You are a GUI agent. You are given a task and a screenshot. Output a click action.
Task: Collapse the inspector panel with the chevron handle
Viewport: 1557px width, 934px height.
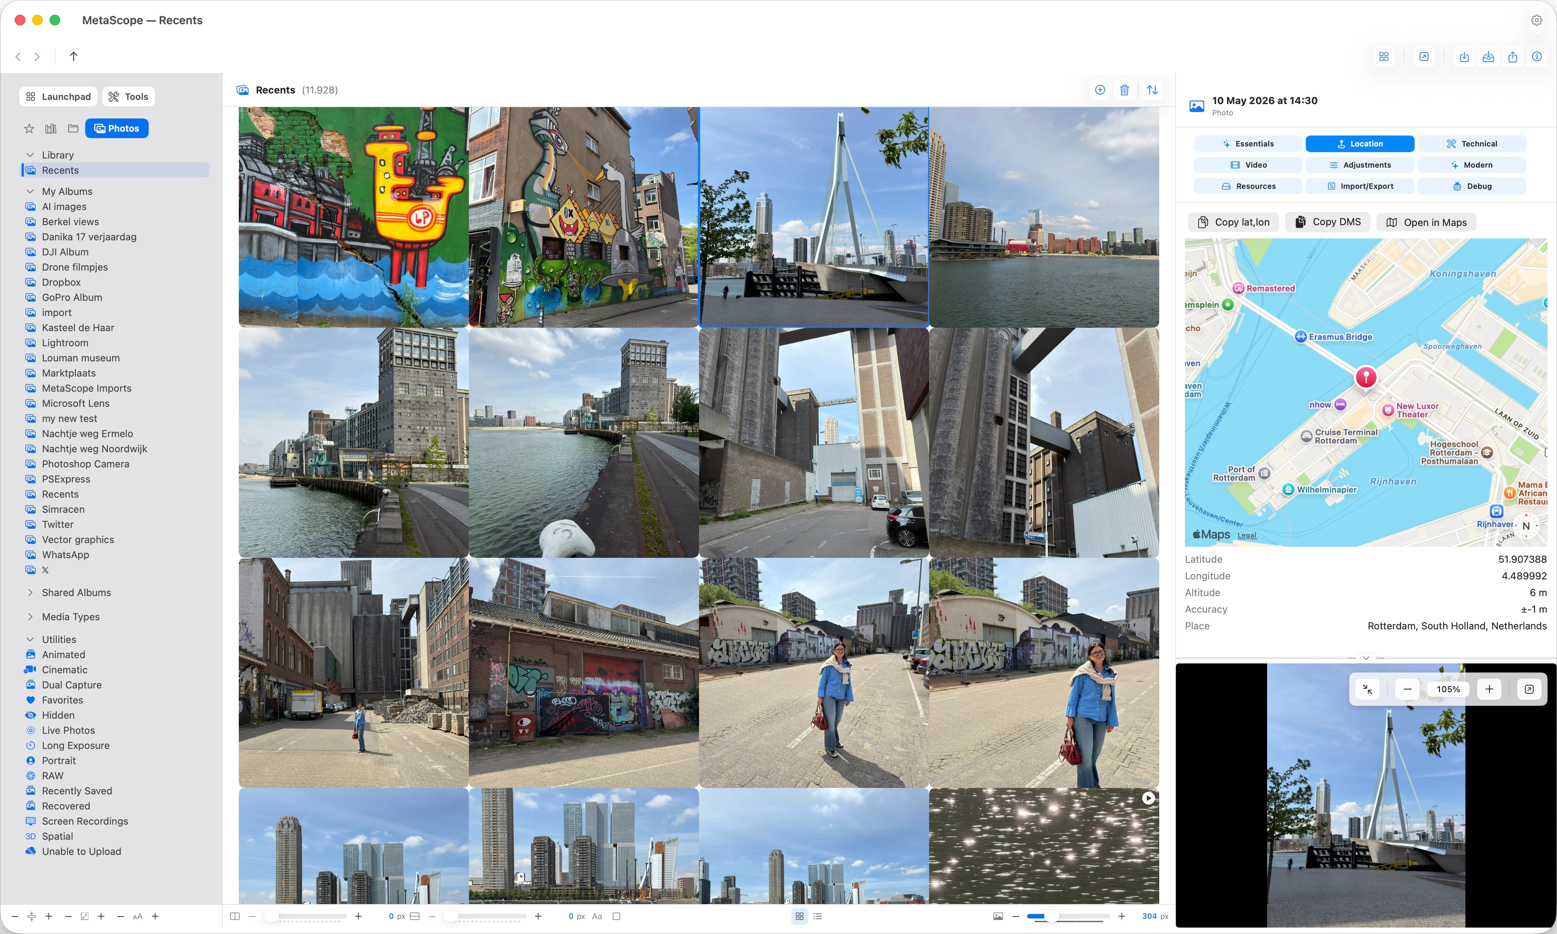[1365, 658]
